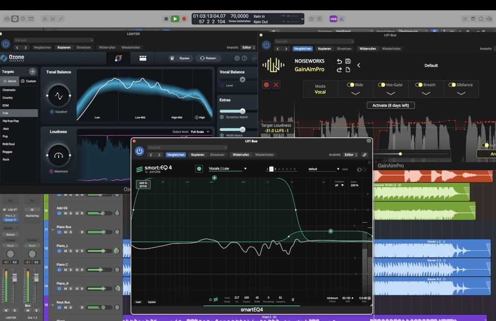
Task: Start playback with the green play button
Action: (175, 19)
